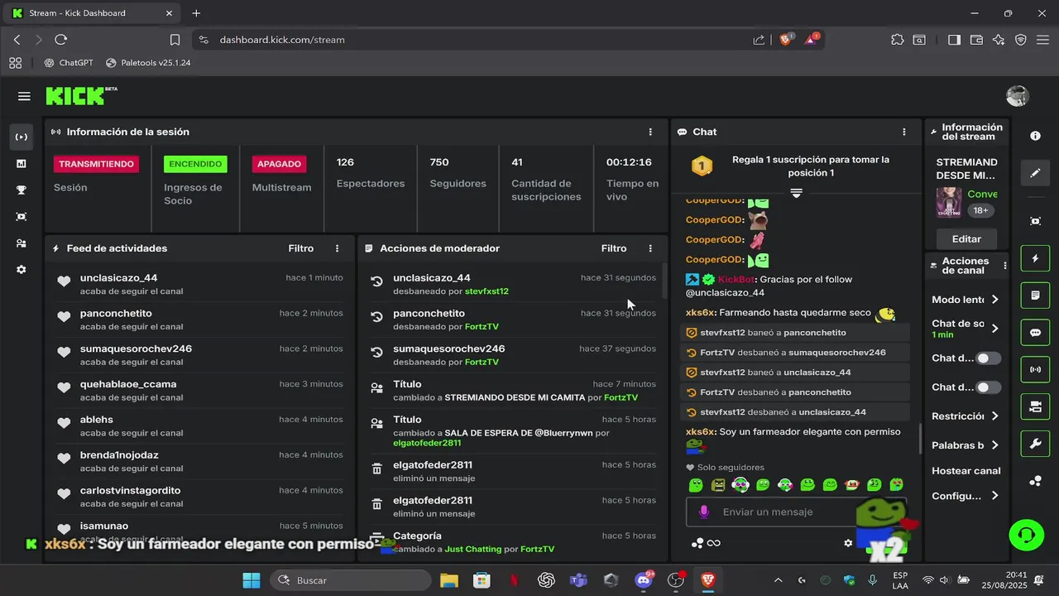Click the broadcast signal icon in right rail
The height and width of the screenshot is (596, 1059).
pyautogui.click(x=1035, y=369)
